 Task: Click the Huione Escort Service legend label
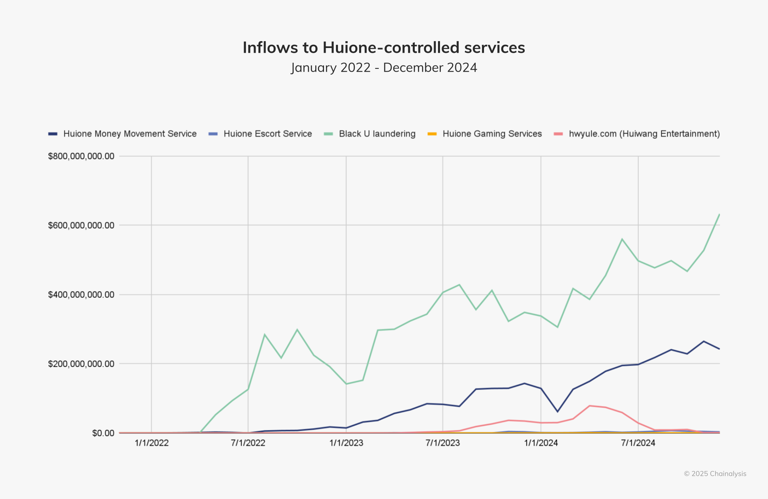pos(268,134)
